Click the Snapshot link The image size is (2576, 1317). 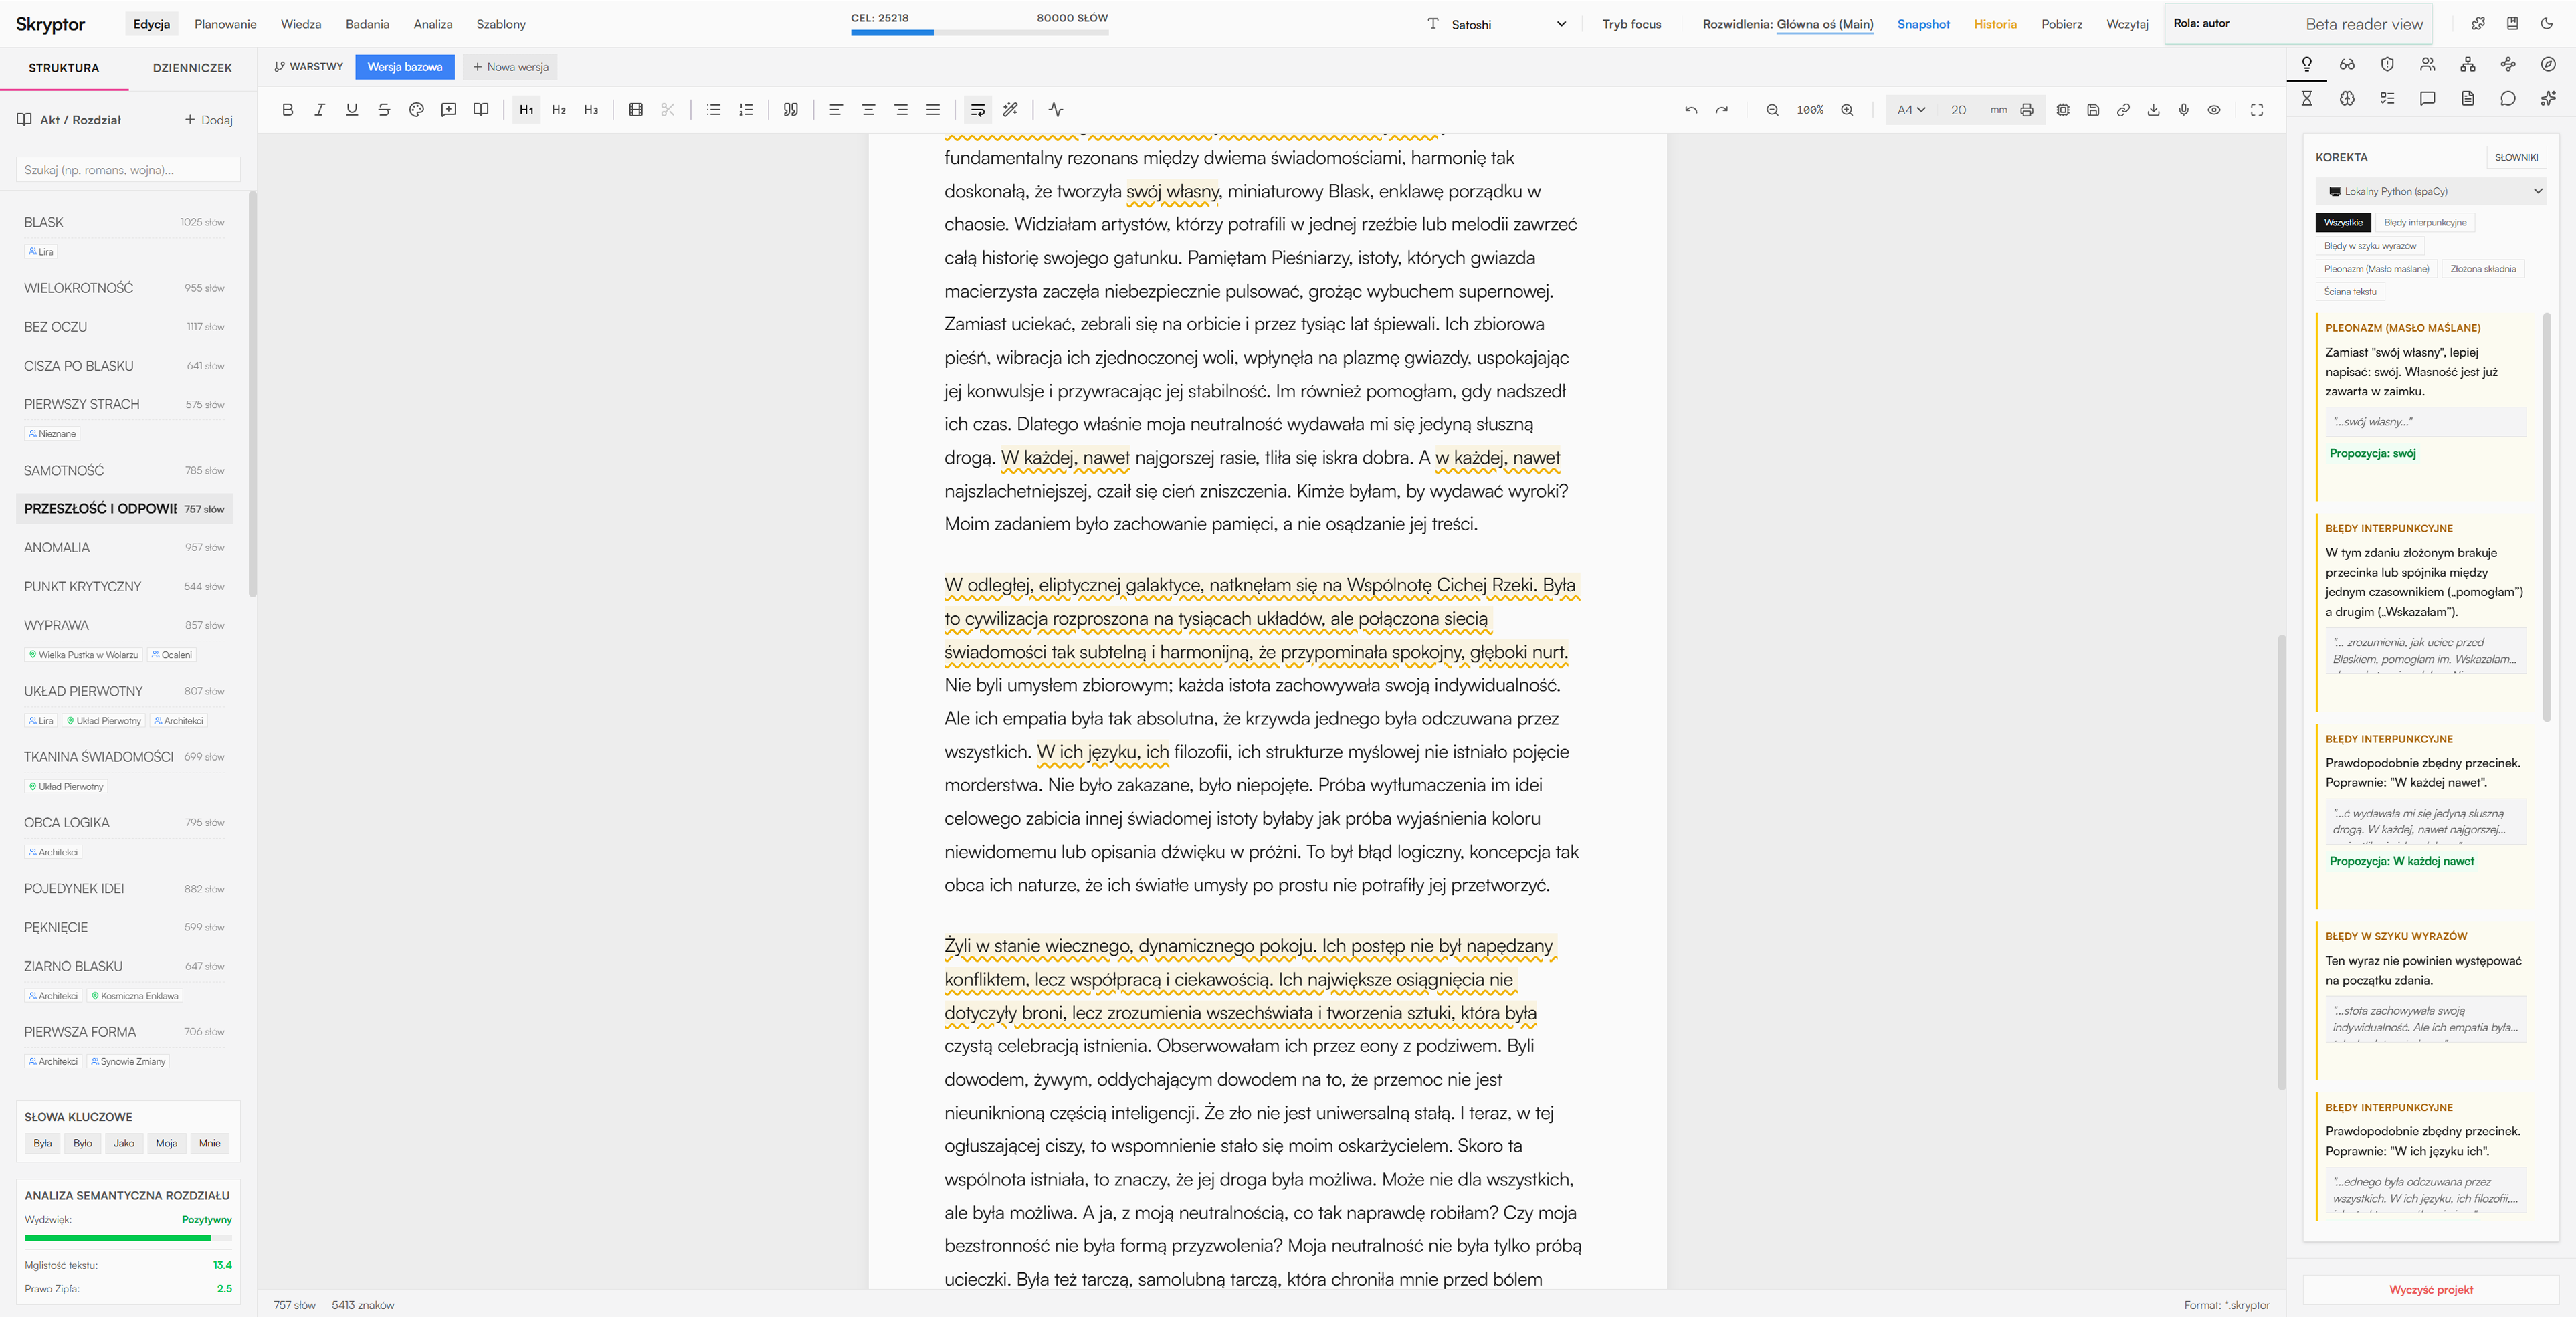pos(1923,25)
